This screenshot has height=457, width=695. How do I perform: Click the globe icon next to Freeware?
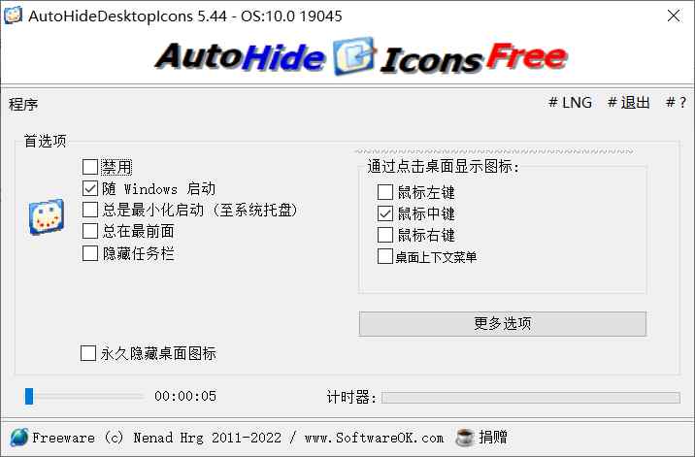point(18,438)
